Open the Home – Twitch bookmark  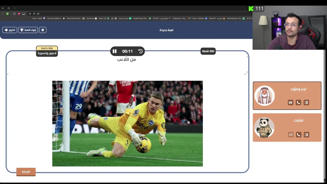(39, 18)
